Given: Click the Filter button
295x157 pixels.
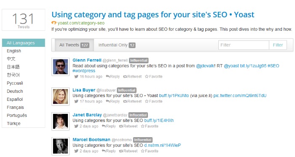Looking at the screenshot, I should click(x=278, y=45).
